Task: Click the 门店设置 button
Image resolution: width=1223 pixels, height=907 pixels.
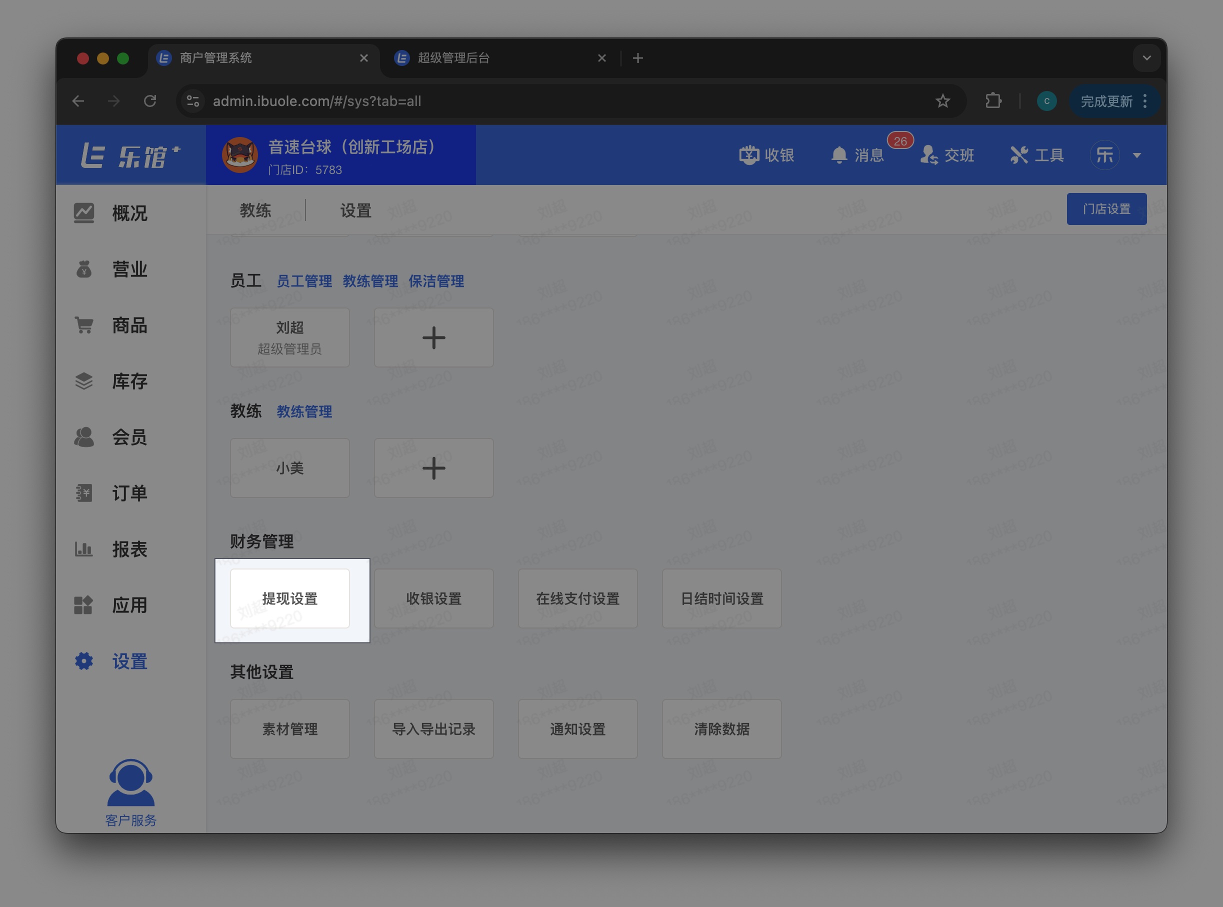Action: pos(1106,208)
